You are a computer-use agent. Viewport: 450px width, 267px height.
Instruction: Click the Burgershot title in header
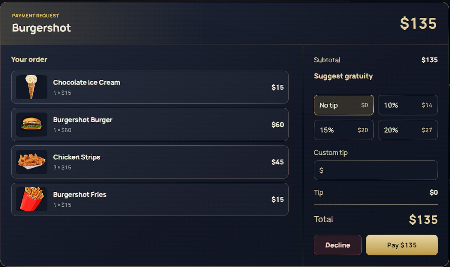(x=41, y=28)
